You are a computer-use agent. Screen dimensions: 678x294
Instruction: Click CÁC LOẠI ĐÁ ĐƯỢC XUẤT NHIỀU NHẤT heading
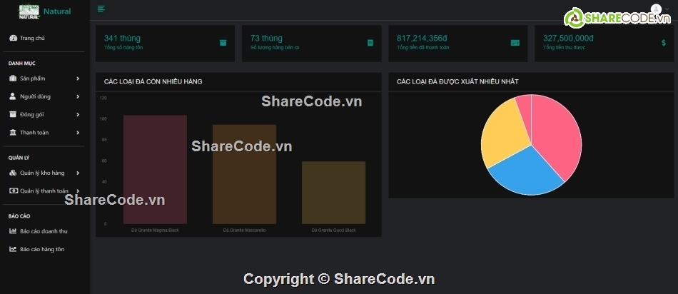[457, 82]
